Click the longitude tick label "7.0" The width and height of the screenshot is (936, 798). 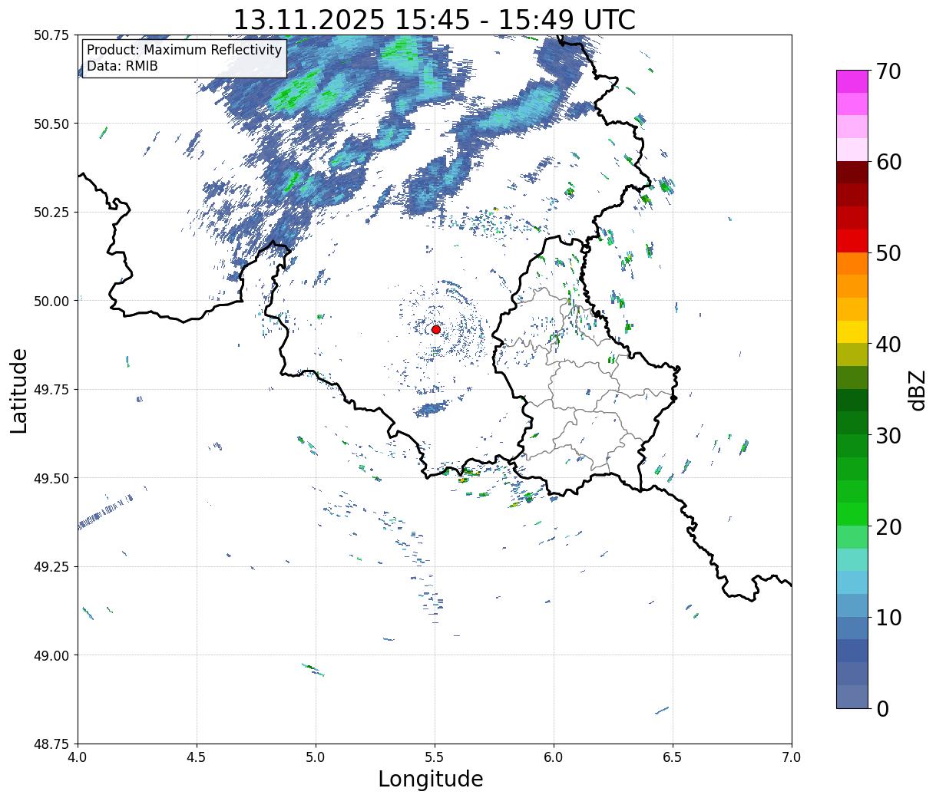792,757
